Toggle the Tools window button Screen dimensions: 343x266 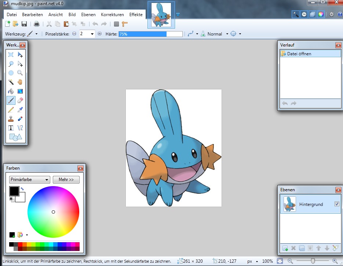[296, 14]
